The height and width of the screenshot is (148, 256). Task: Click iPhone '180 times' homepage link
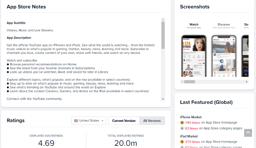point(193,123)
